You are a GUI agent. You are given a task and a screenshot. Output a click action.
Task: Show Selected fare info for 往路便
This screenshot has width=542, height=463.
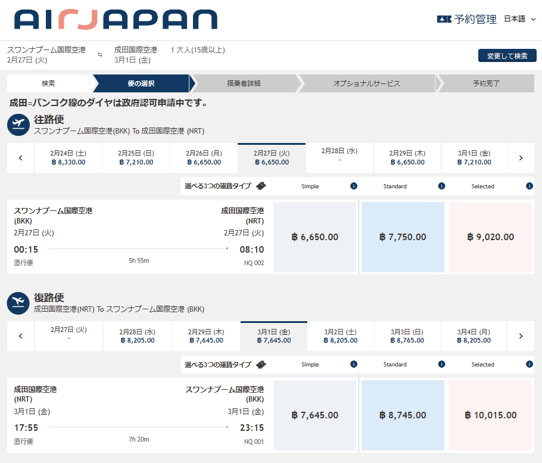(x=529, y=186)
